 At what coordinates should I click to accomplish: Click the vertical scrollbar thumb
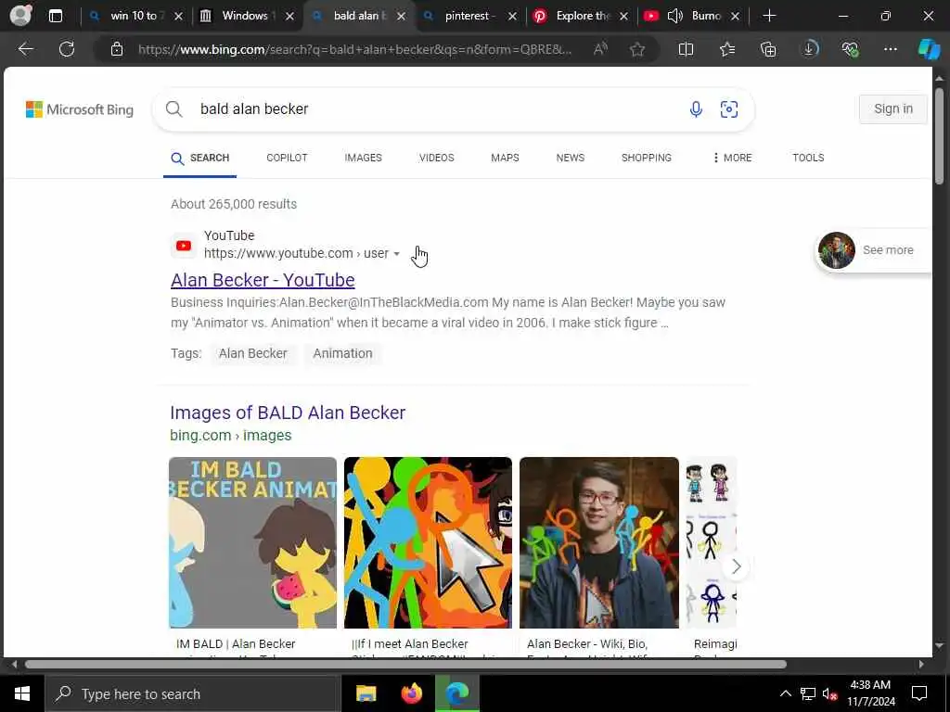(939, 137)
